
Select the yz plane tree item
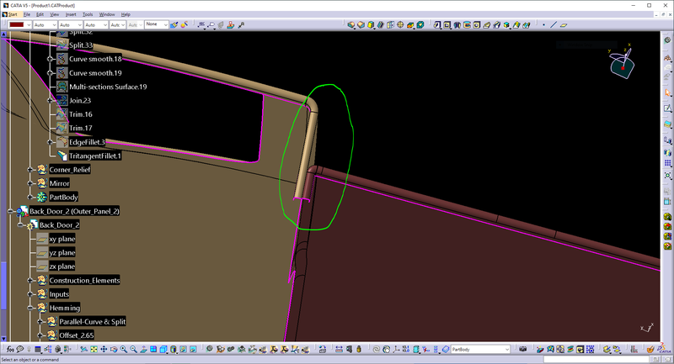pos(62,252)
